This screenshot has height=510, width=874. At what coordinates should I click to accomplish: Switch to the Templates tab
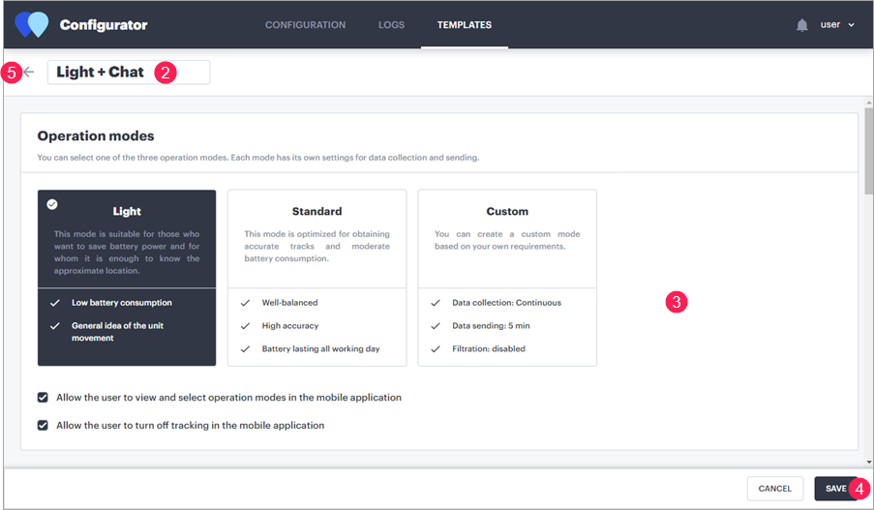[465, 25]
